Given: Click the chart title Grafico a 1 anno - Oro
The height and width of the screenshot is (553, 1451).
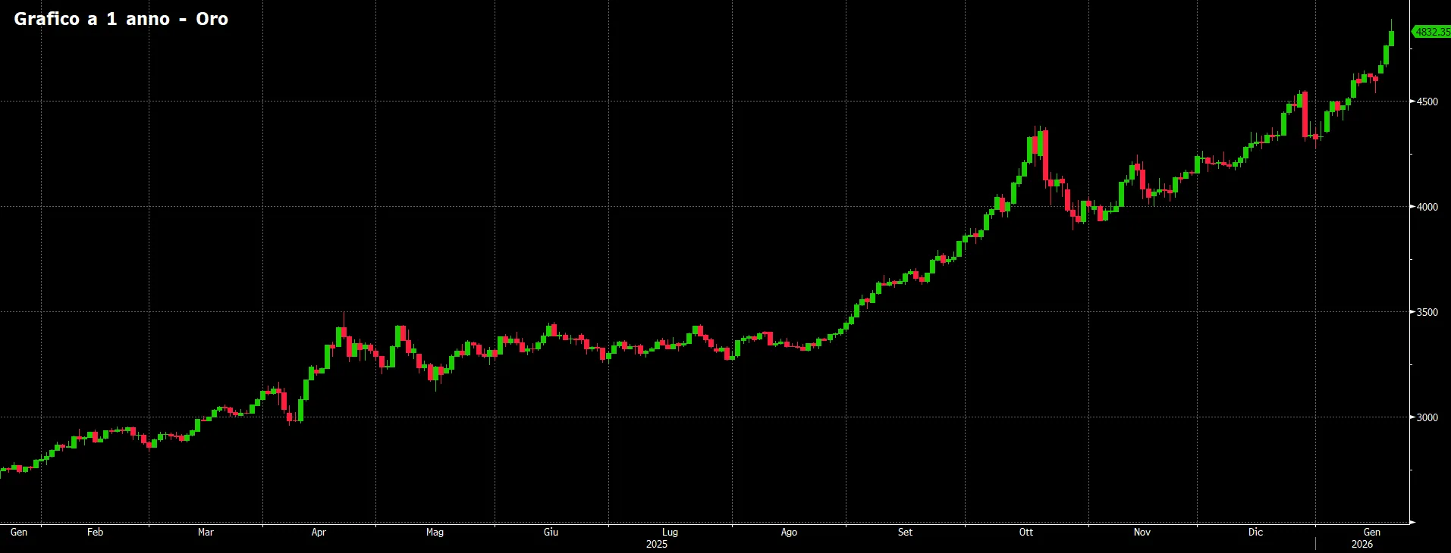Looking at the screenshot, I should point(121,19).
